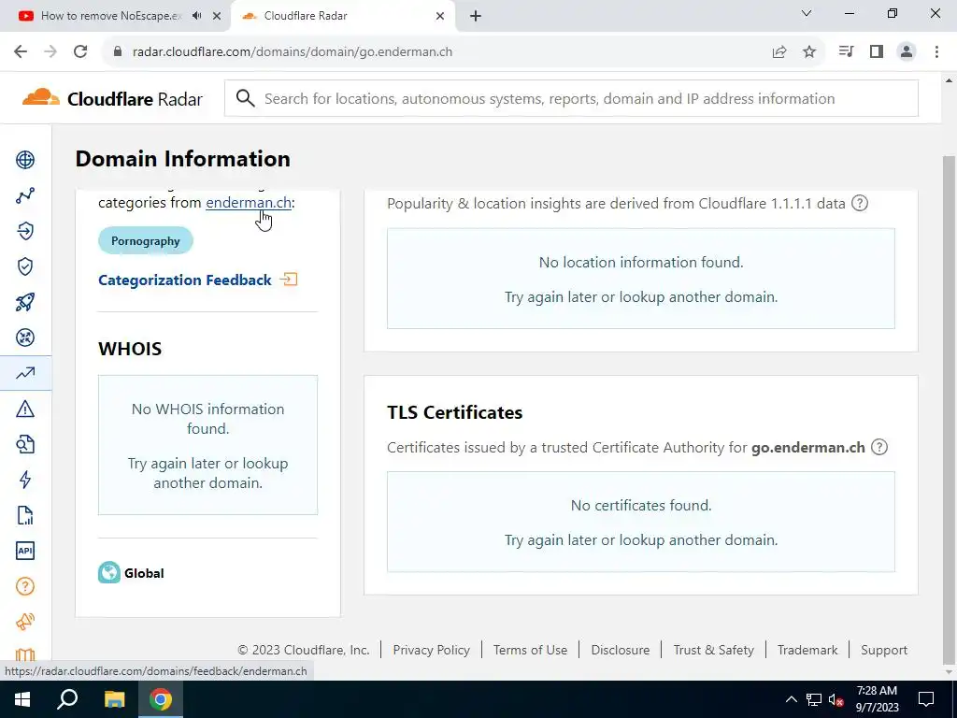The height and width of the screenshot is (718, 957).
Task: Open the Trademark footer link
Action: pos(807,650)
